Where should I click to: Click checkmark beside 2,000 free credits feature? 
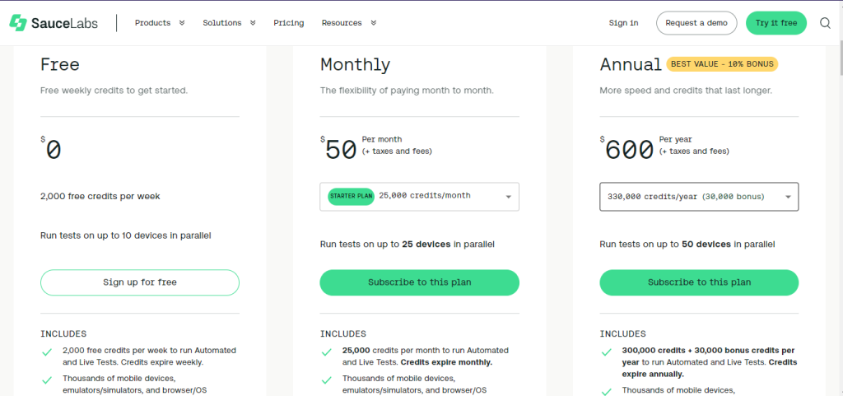[47, 352]
